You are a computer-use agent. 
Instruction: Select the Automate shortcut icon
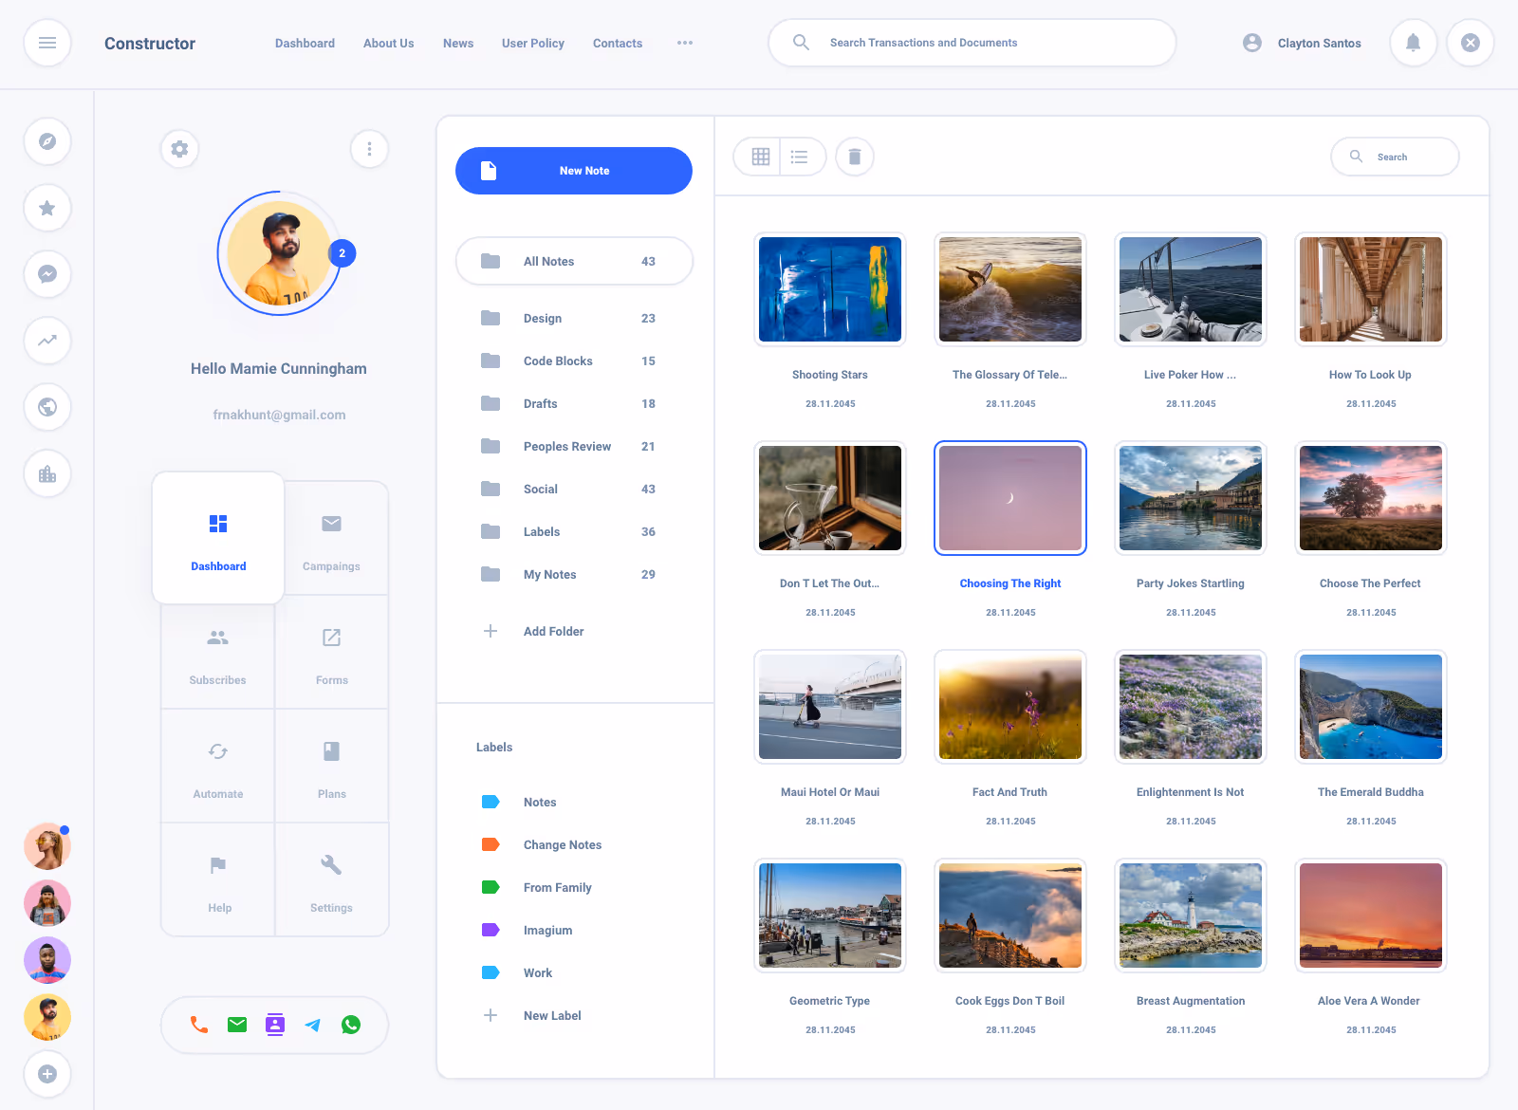coord(217,750)
